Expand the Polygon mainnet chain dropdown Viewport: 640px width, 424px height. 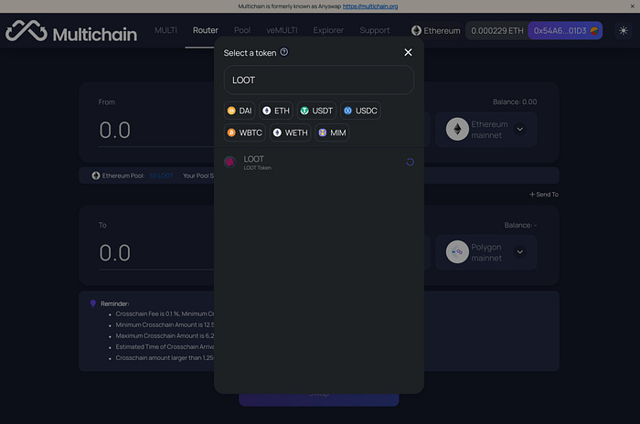point(519,252)
